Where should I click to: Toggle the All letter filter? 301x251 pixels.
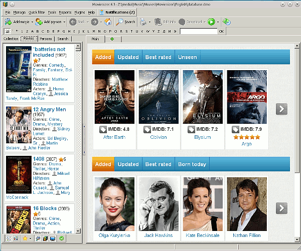tap(8, 31)
